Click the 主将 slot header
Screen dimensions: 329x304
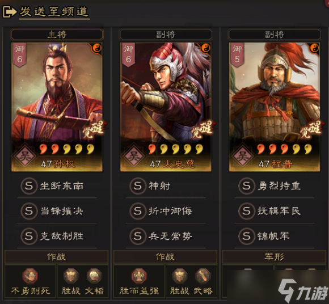click(57, 35)
